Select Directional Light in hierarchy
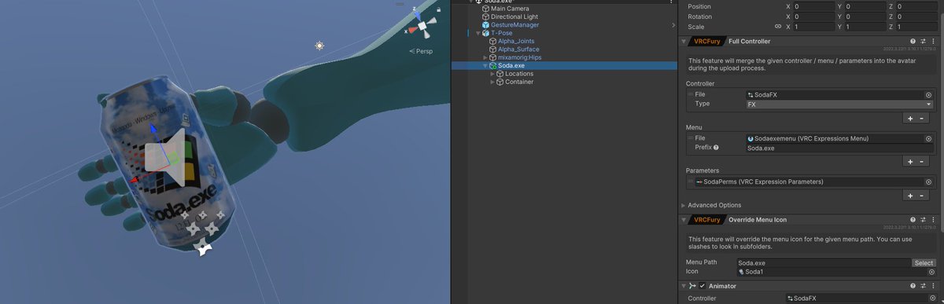 point(514,16)
